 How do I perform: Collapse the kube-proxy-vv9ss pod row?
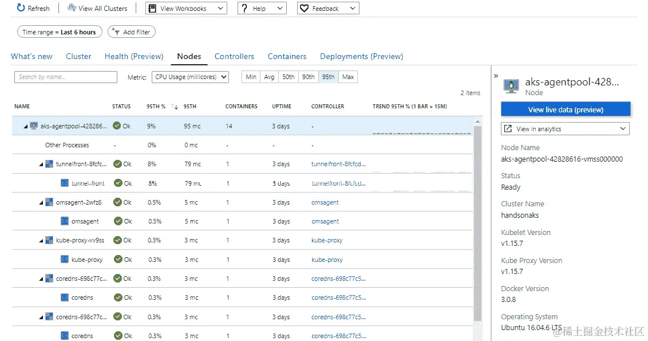click(41, 241)
